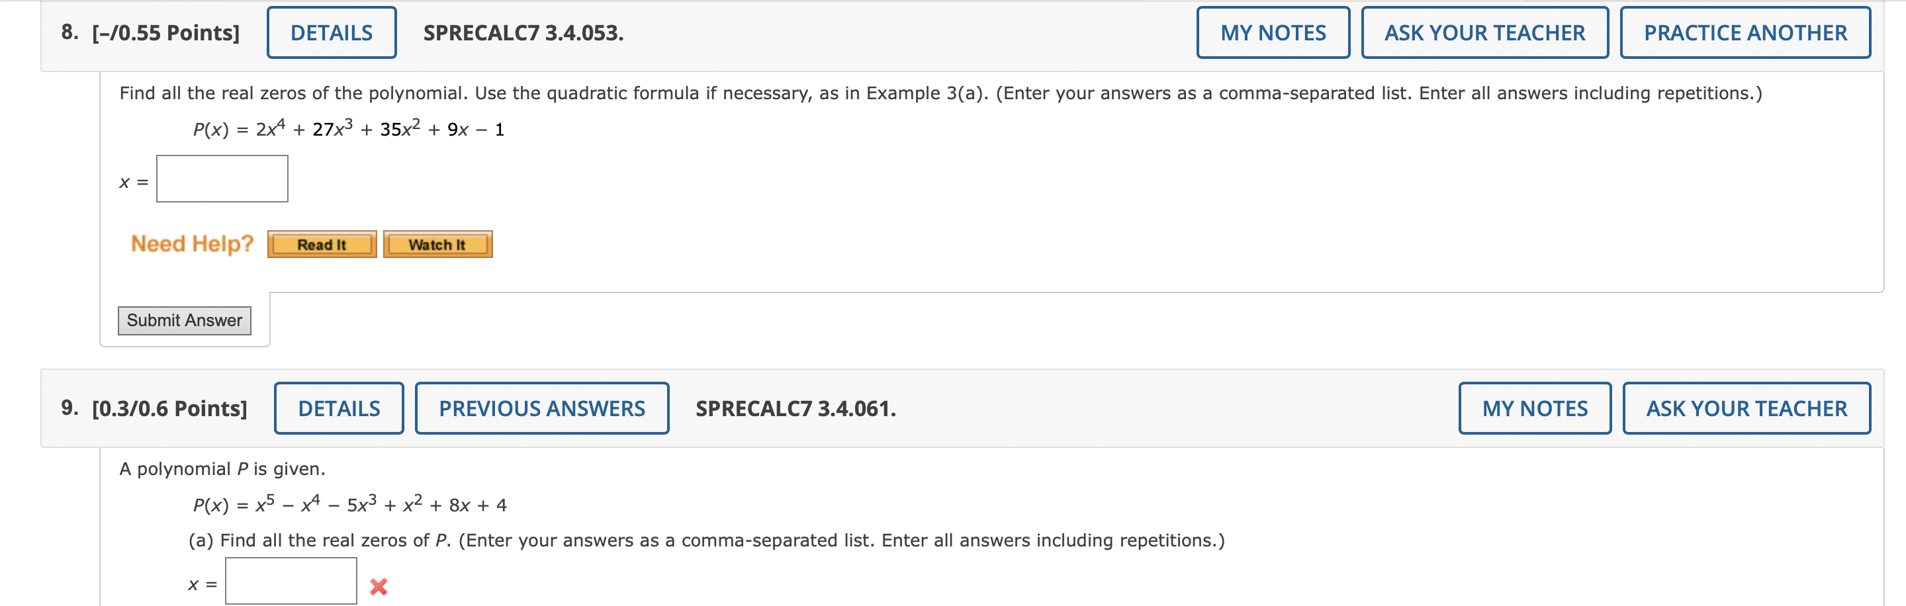Click the answer box for question 8
The image size is (1906, 606).
(x=221, y=179)
